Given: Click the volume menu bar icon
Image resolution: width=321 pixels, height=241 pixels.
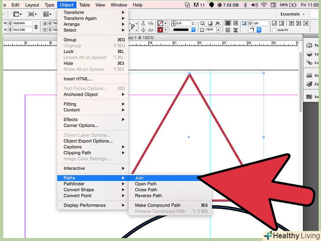Looking at the screenshot, I should pos(254,5).
